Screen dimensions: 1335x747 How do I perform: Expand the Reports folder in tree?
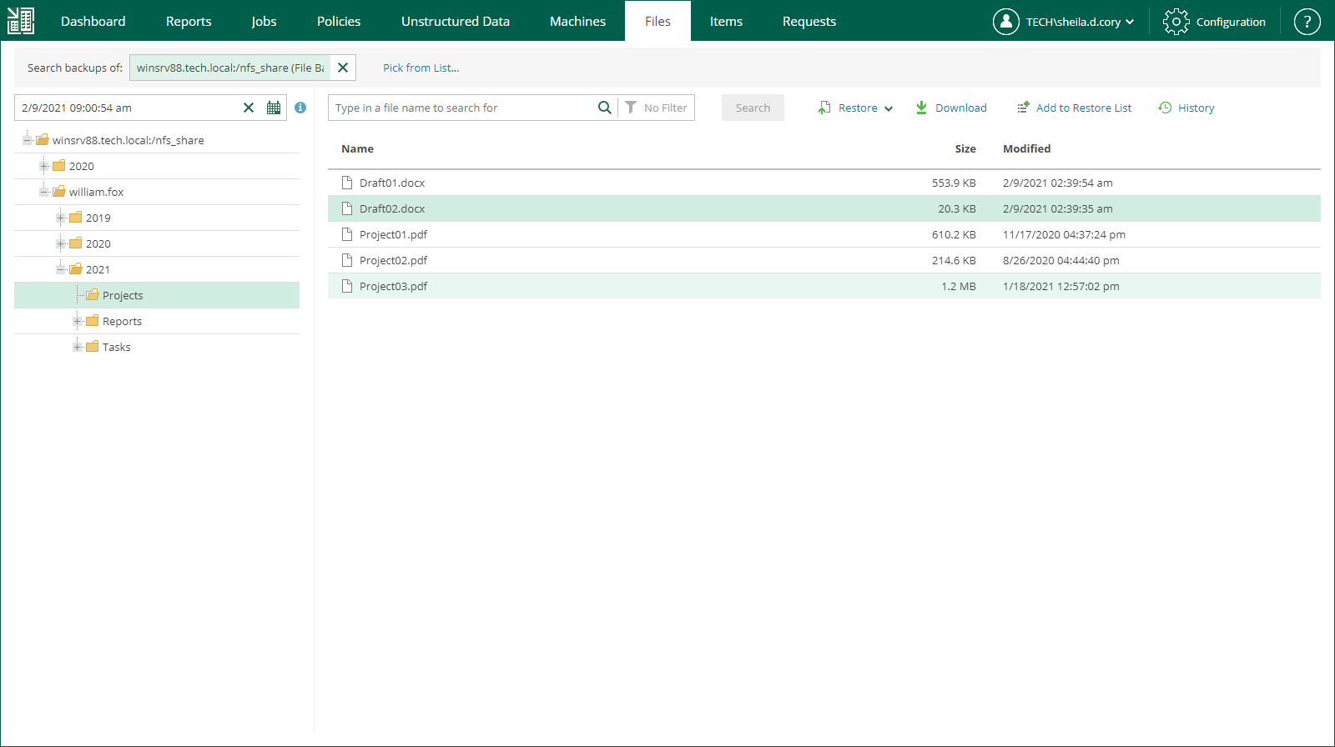77,322
